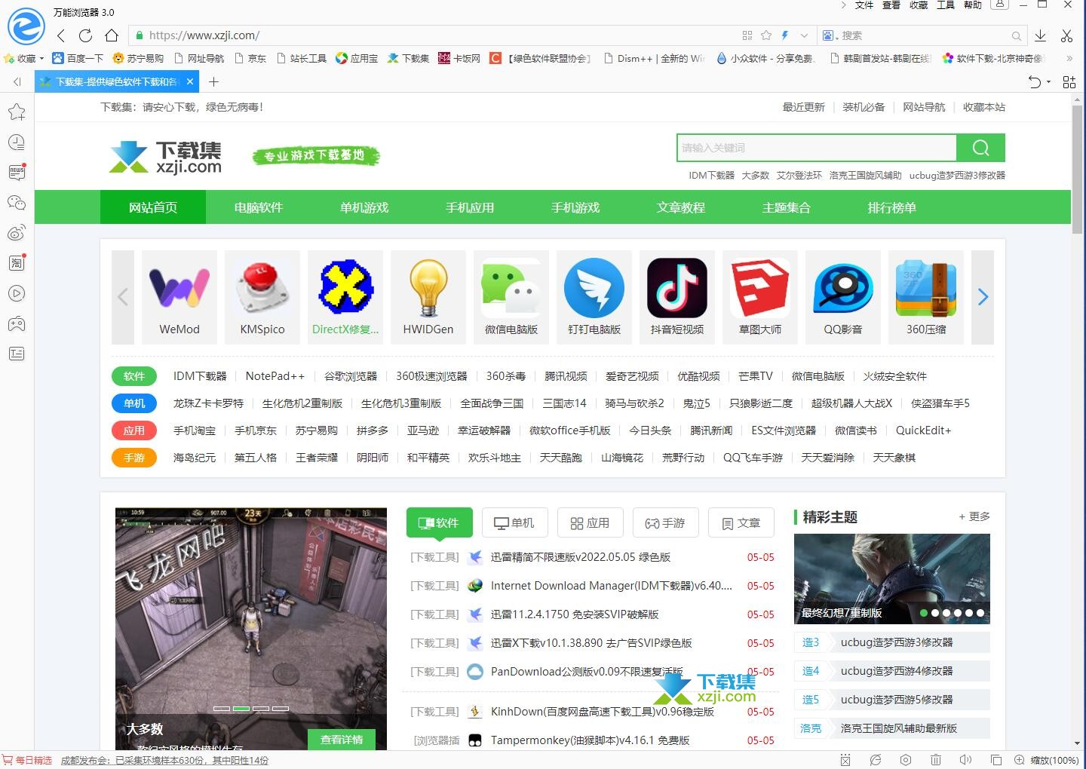
Task: Reload the page with the refresh icon
Action: [86, 35]
